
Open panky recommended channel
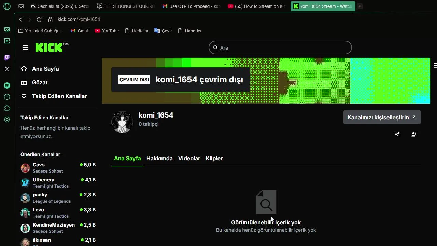click(x=58, y=198)
